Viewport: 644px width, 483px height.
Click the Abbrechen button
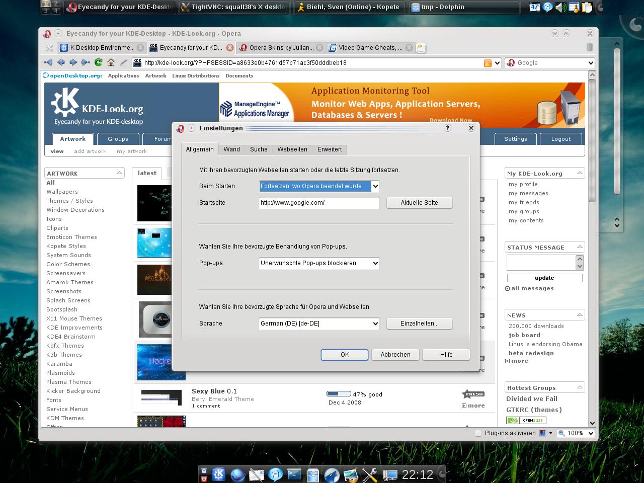(x=395, y=355)
